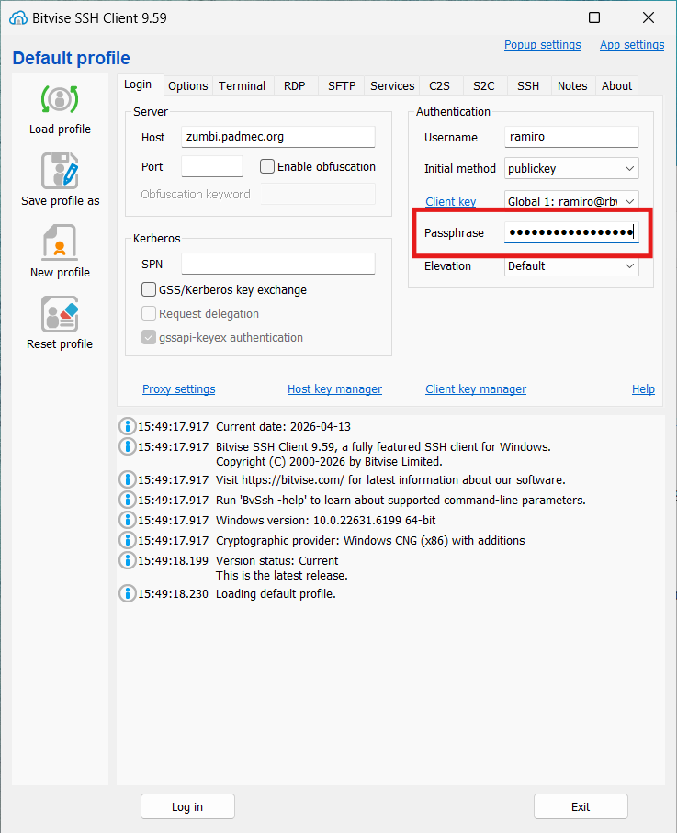Toggle gssapi-keyex authentication checkbox

[149, 337]
